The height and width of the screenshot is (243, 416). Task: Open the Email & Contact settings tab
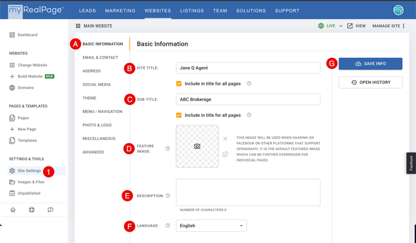click(100, 57)
